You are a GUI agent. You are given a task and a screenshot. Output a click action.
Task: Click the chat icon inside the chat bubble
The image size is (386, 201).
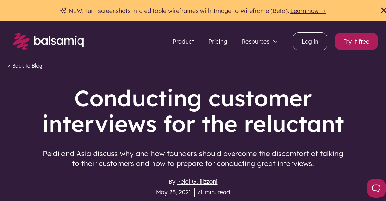coord(376,188)
